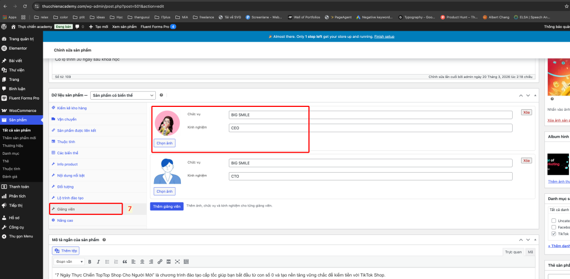This screenshot has width=570, height=279.
Task: Tick the Uncategorized category checkbox
Action: pos(553,220)
